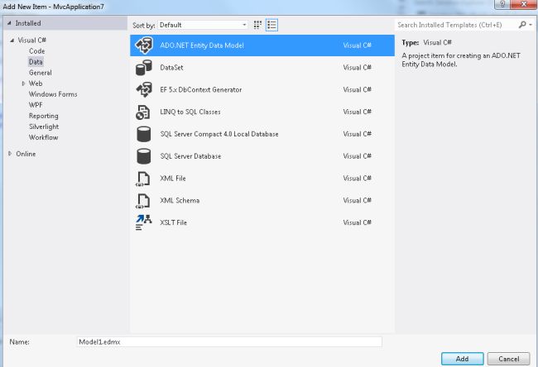Select the XSLT File icon
The height and width of the screenshot is (367, 538).
point(143,222)
